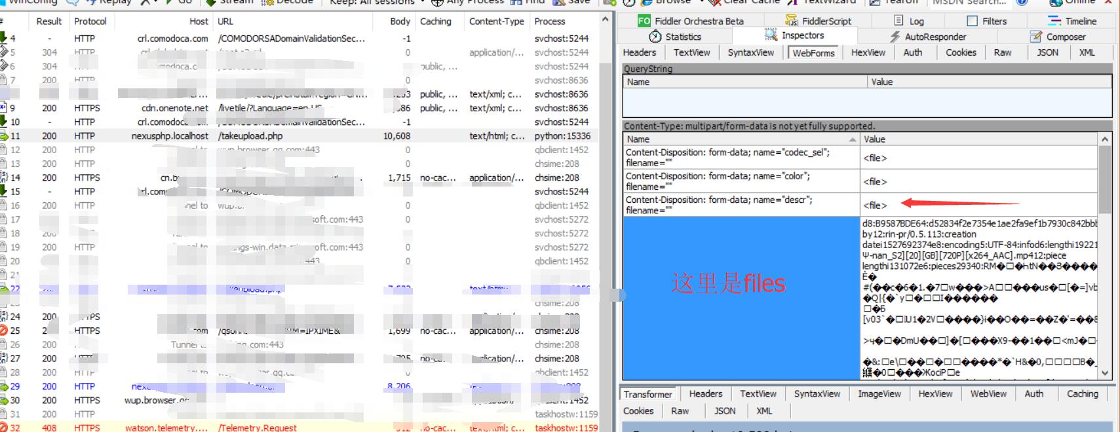Click the WebForms grid scroll-up arrow
The image size is (1120, 432).
tap(1105, 139)
